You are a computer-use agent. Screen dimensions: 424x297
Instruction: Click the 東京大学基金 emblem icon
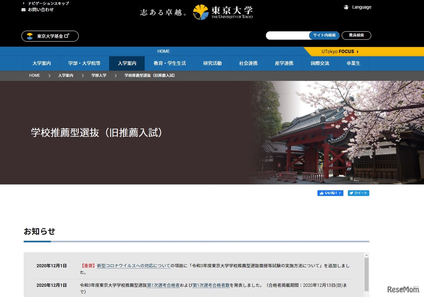30,36
